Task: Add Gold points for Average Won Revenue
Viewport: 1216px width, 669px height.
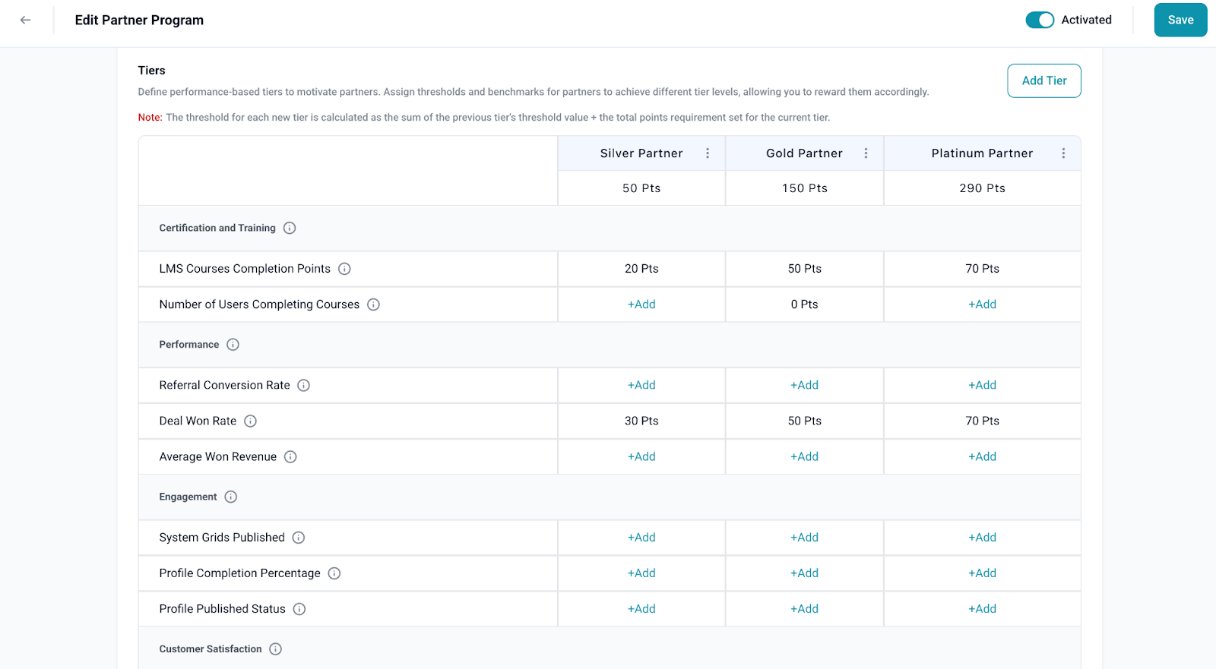Action: tap(804, 456)
